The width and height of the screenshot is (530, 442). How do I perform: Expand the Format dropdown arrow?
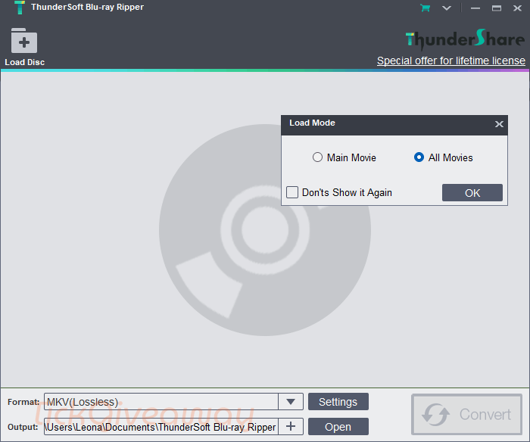pyautogui.click(x=290, y=402)
